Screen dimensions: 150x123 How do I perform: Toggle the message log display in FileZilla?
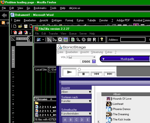pyautogui.click(x=66, y=40)
